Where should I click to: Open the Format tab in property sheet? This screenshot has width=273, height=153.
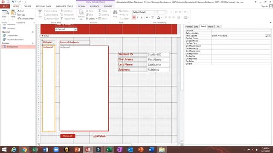pyautogui.click(x=189, y=27)
